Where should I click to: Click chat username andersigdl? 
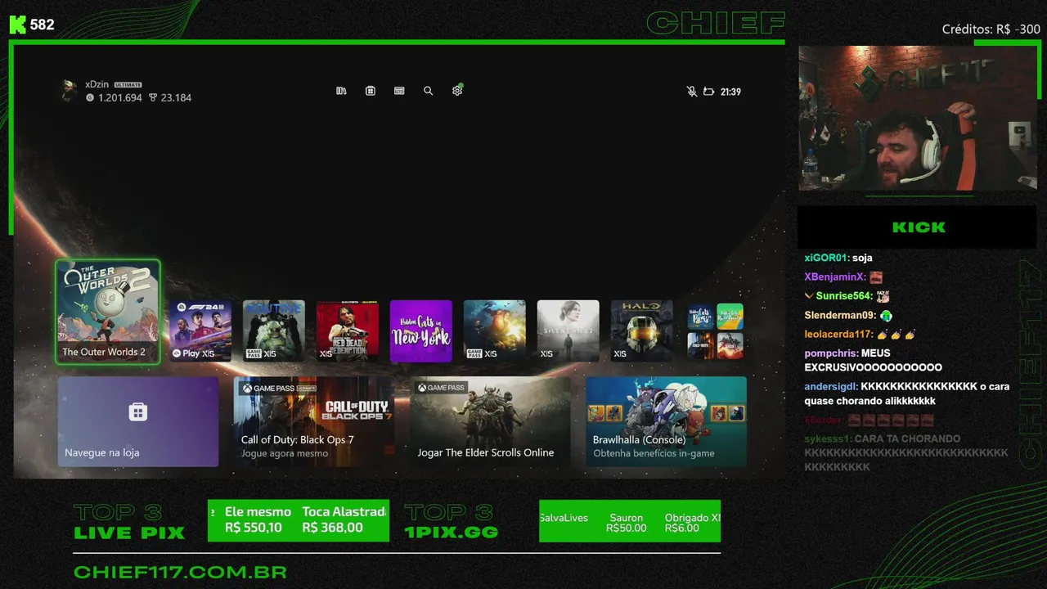pyautogui.click(x=830, y=386)
